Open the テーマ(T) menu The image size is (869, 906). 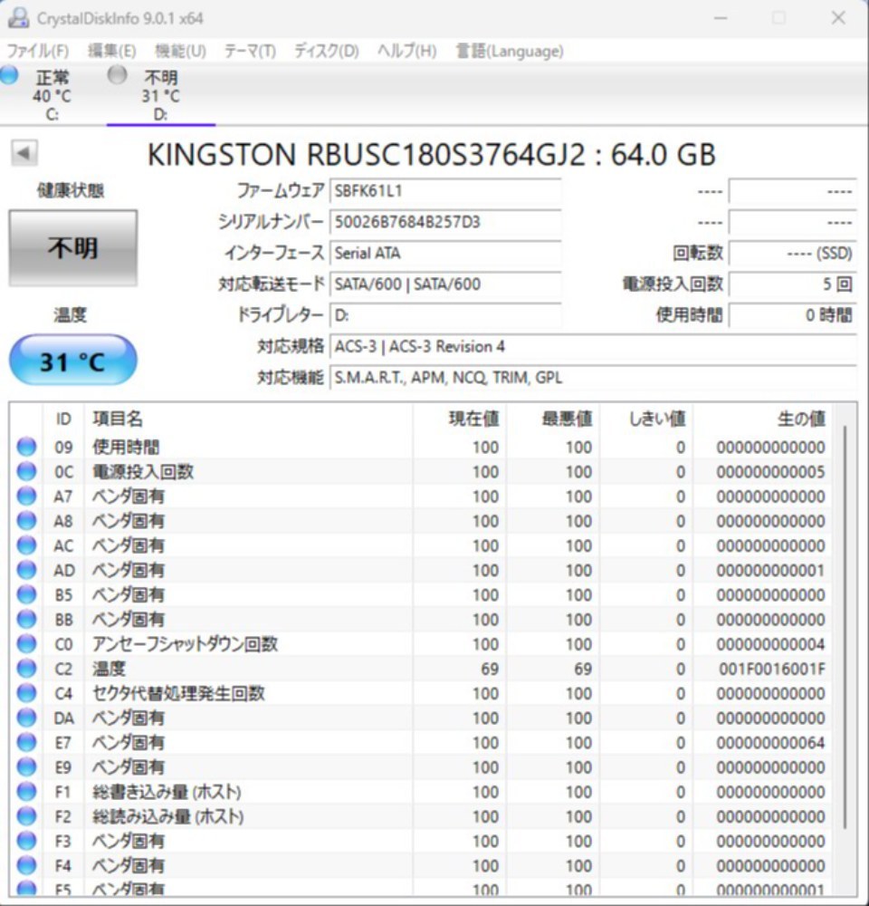tap(250, 51)
